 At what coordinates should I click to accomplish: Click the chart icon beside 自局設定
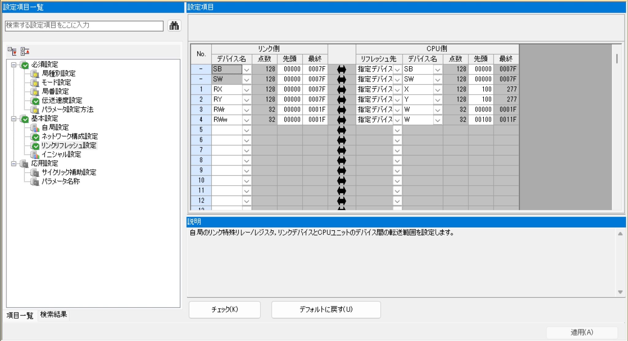click(x=35, y=128)
